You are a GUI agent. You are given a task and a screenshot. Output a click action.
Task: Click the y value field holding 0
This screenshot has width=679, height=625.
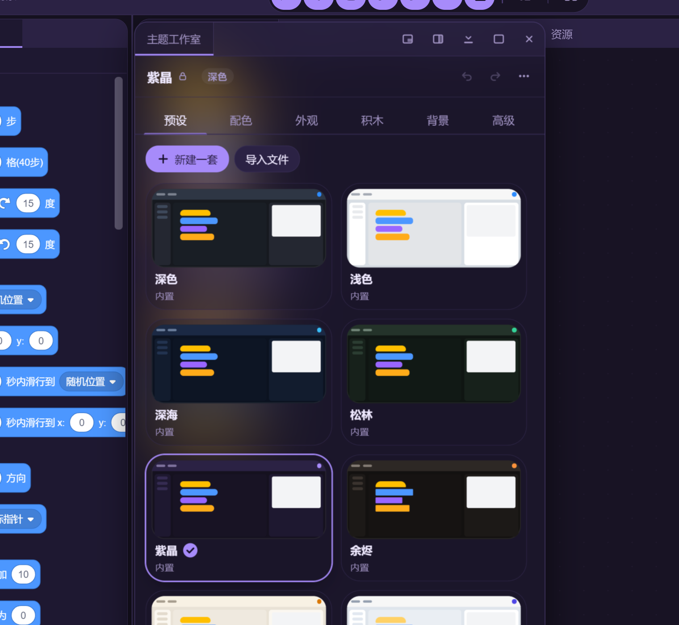click(x=41, y=341)
